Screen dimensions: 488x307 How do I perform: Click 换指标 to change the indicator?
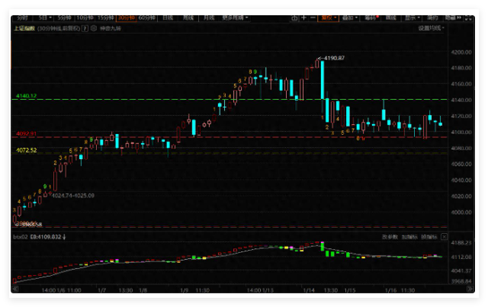pyautogui.click(x=430, y=238)
